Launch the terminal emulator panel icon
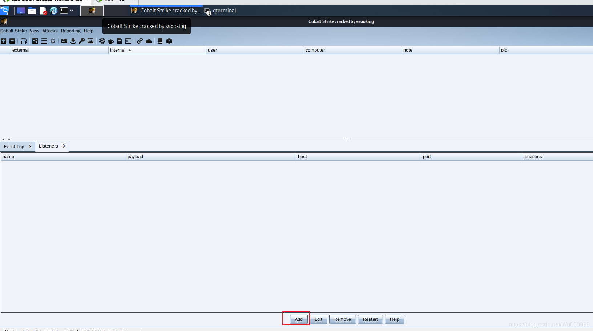This screenshot has height=331, width=593. (x=64, y=11)
